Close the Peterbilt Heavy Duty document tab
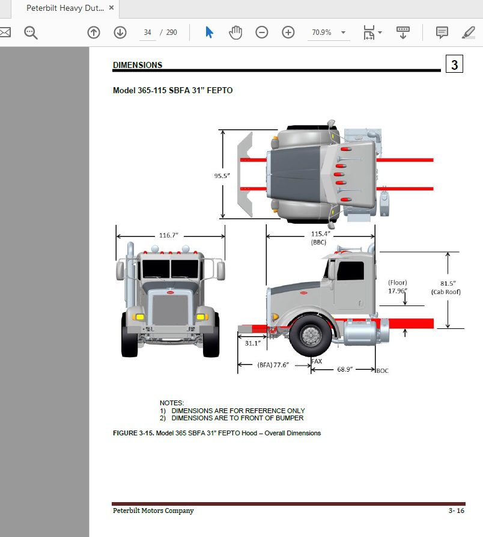This screenshot has height=537, width=483. [111, 8]
